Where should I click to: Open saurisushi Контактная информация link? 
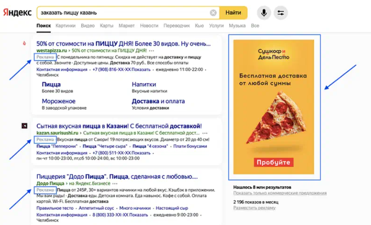[62, 153]
